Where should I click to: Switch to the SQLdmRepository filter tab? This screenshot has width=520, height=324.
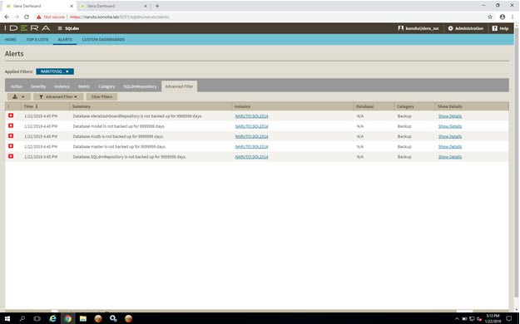pos(140,86)
